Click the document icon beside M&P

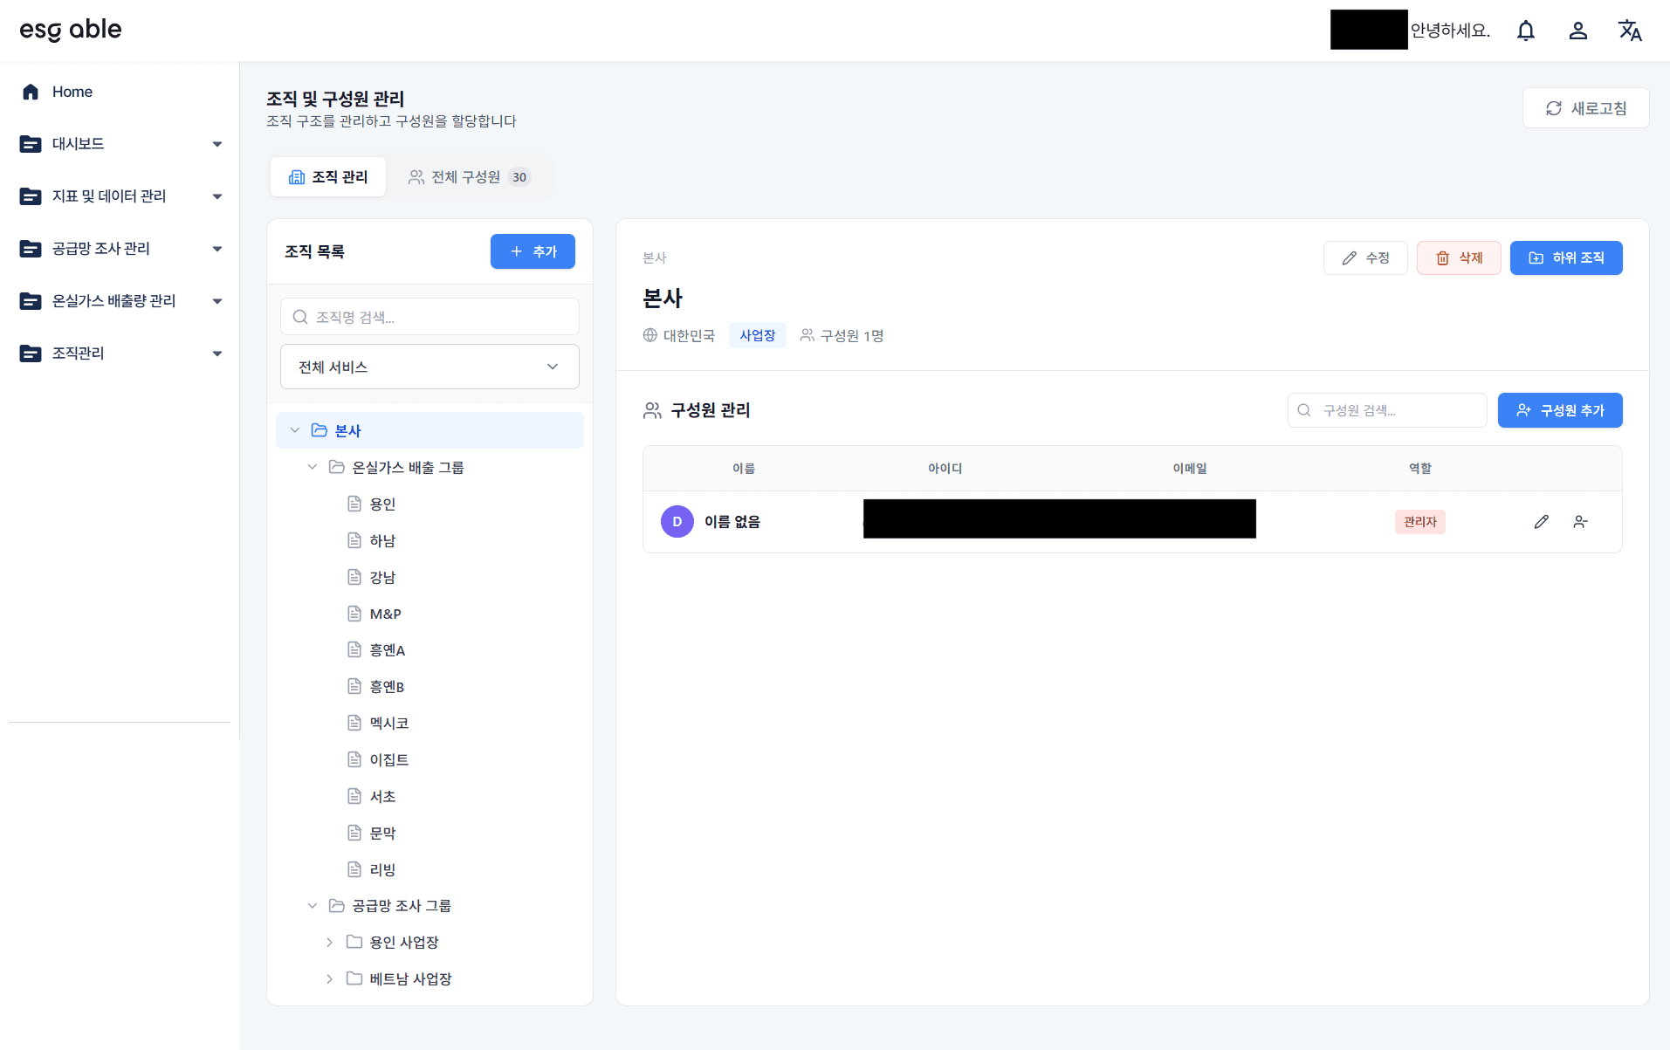click(354, 614)
